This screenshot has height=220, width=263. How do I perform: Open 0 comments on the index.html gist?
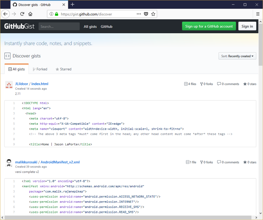pos(228,84)
